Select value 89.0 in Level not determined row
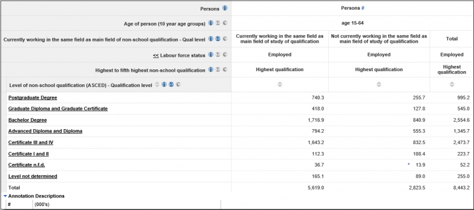The width and height of the screenshot is (474, 210). pos(420,176)
